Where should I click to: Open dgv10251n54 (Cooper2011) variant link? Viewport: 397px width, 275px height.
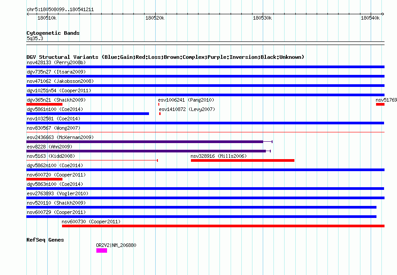coord(59,90)
